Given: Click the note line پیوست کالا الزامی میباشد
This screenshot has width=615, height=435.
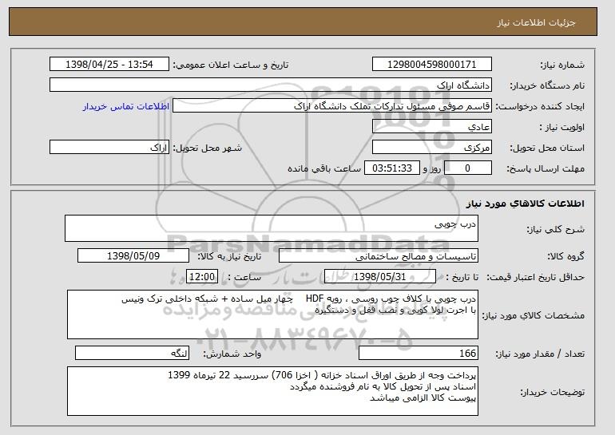Looking at the screenshot, I should coord(423,398).
